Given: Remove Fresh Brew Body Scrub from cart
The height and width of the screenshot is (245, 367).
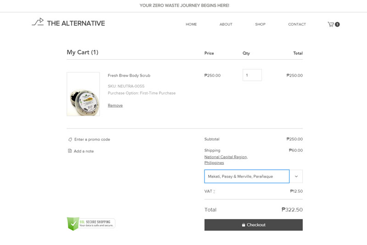Looking at the screenshot, I should 115,106.
